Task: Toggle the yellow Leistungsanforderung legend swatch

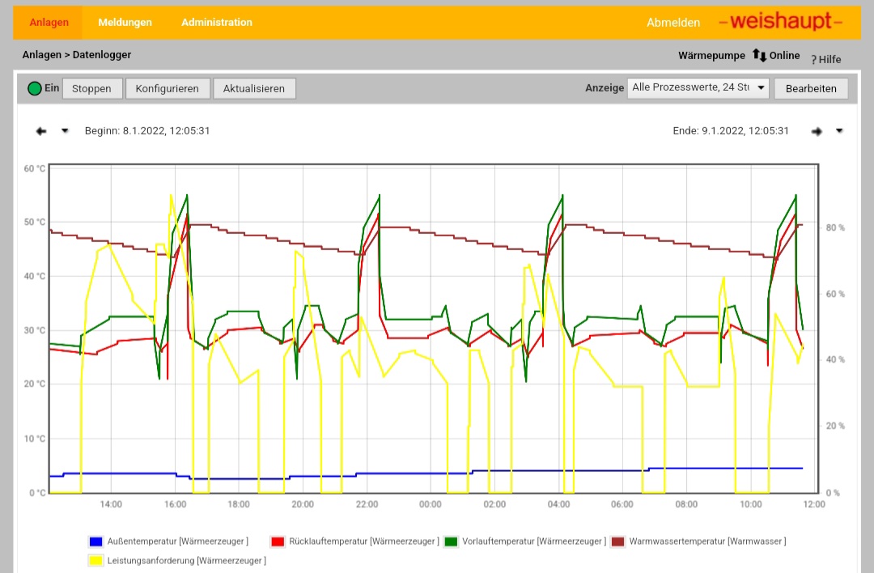Action: coord(96,560)
